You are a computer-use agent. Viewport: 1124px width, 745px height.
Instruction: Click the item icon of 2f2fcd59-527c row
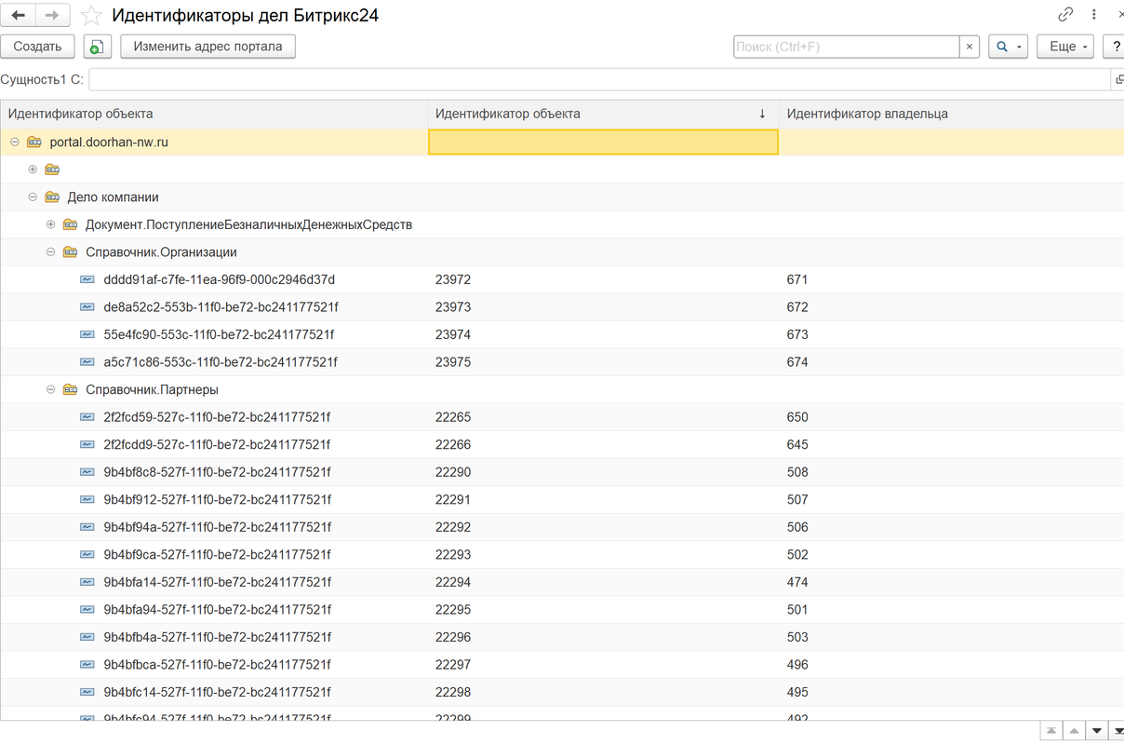point(87,416)
